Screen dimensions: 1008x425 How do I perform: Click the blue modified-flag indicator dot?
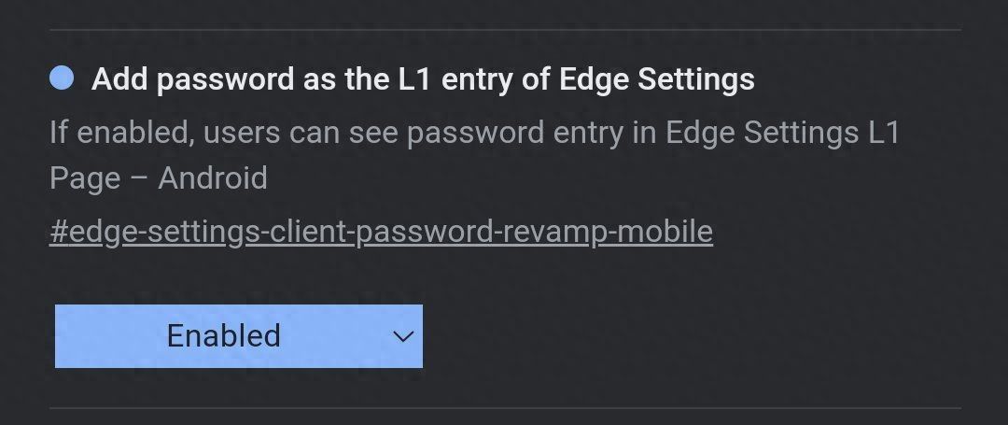[62, 78]
